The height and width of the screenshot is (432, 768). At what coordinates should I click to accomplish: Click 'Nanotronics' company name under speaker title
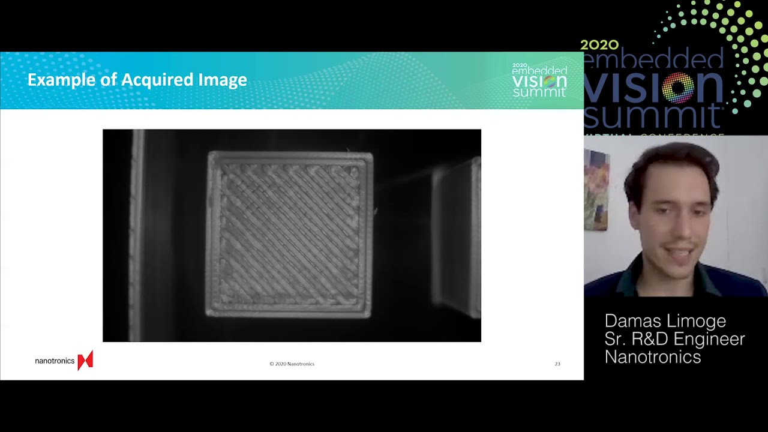coord(652,357)
